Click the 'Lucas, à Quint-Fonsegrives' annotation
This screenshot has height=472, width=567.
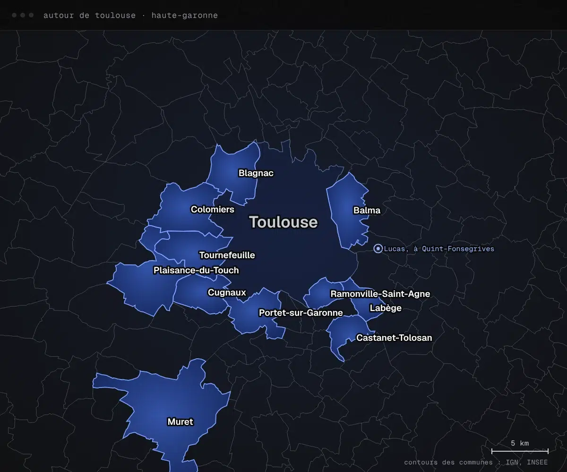(439, 249)
